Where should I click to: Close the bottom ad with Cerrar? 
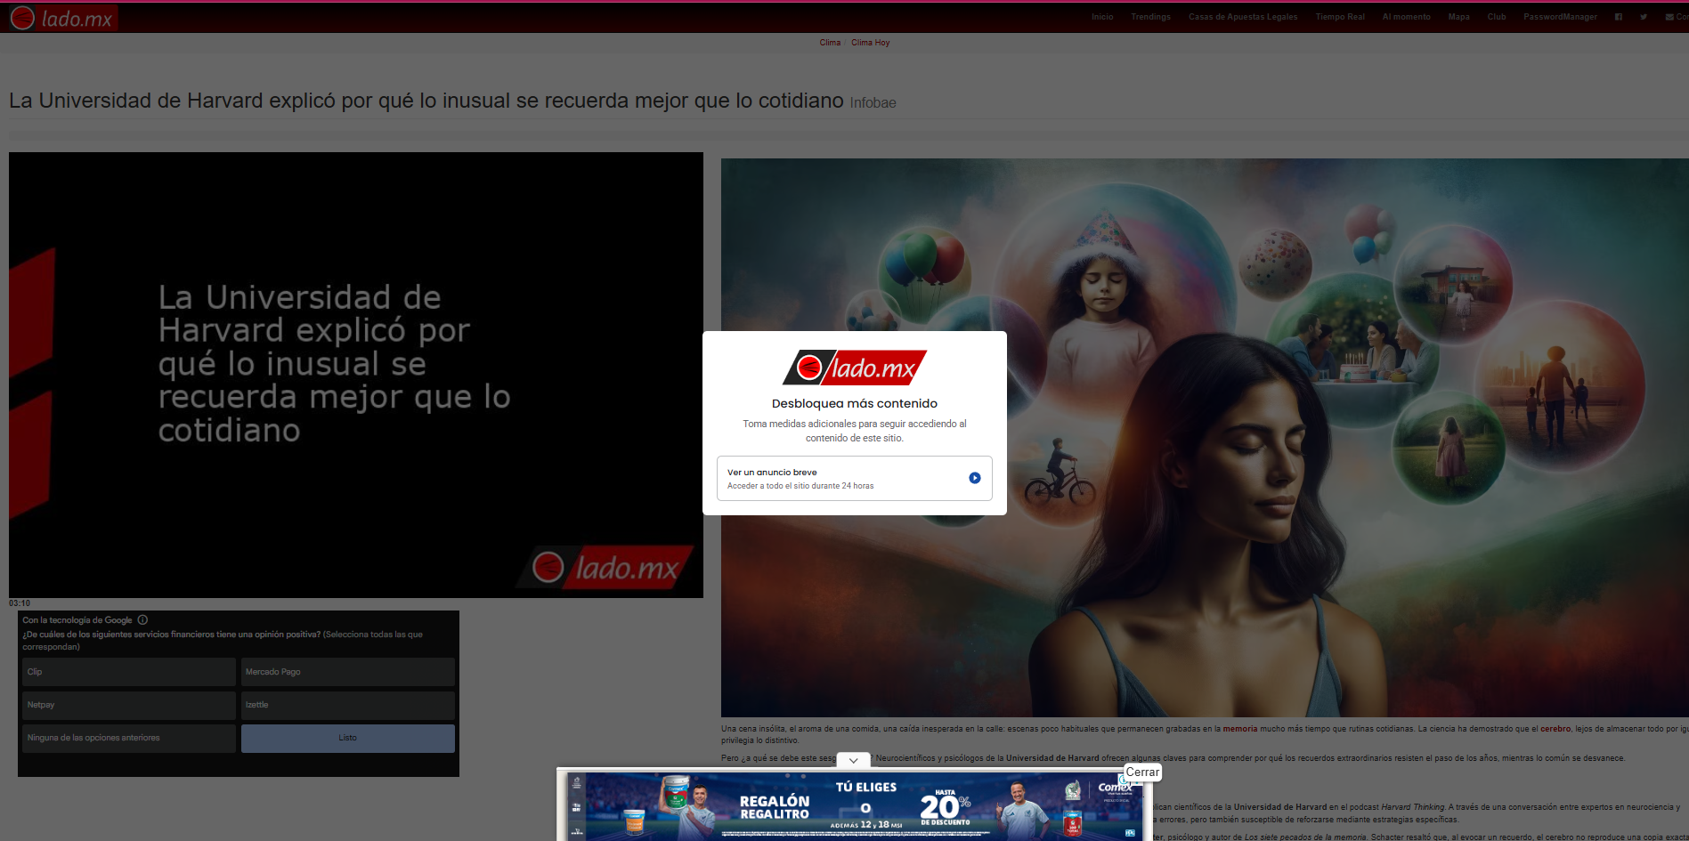1142,772
